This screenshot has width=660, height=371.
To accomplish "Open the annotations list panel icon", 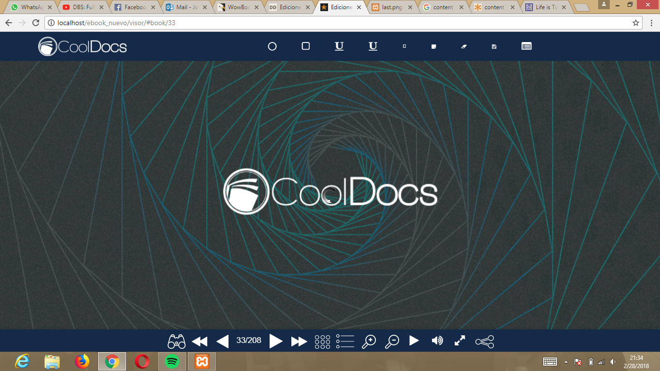I will coord(527,46).
